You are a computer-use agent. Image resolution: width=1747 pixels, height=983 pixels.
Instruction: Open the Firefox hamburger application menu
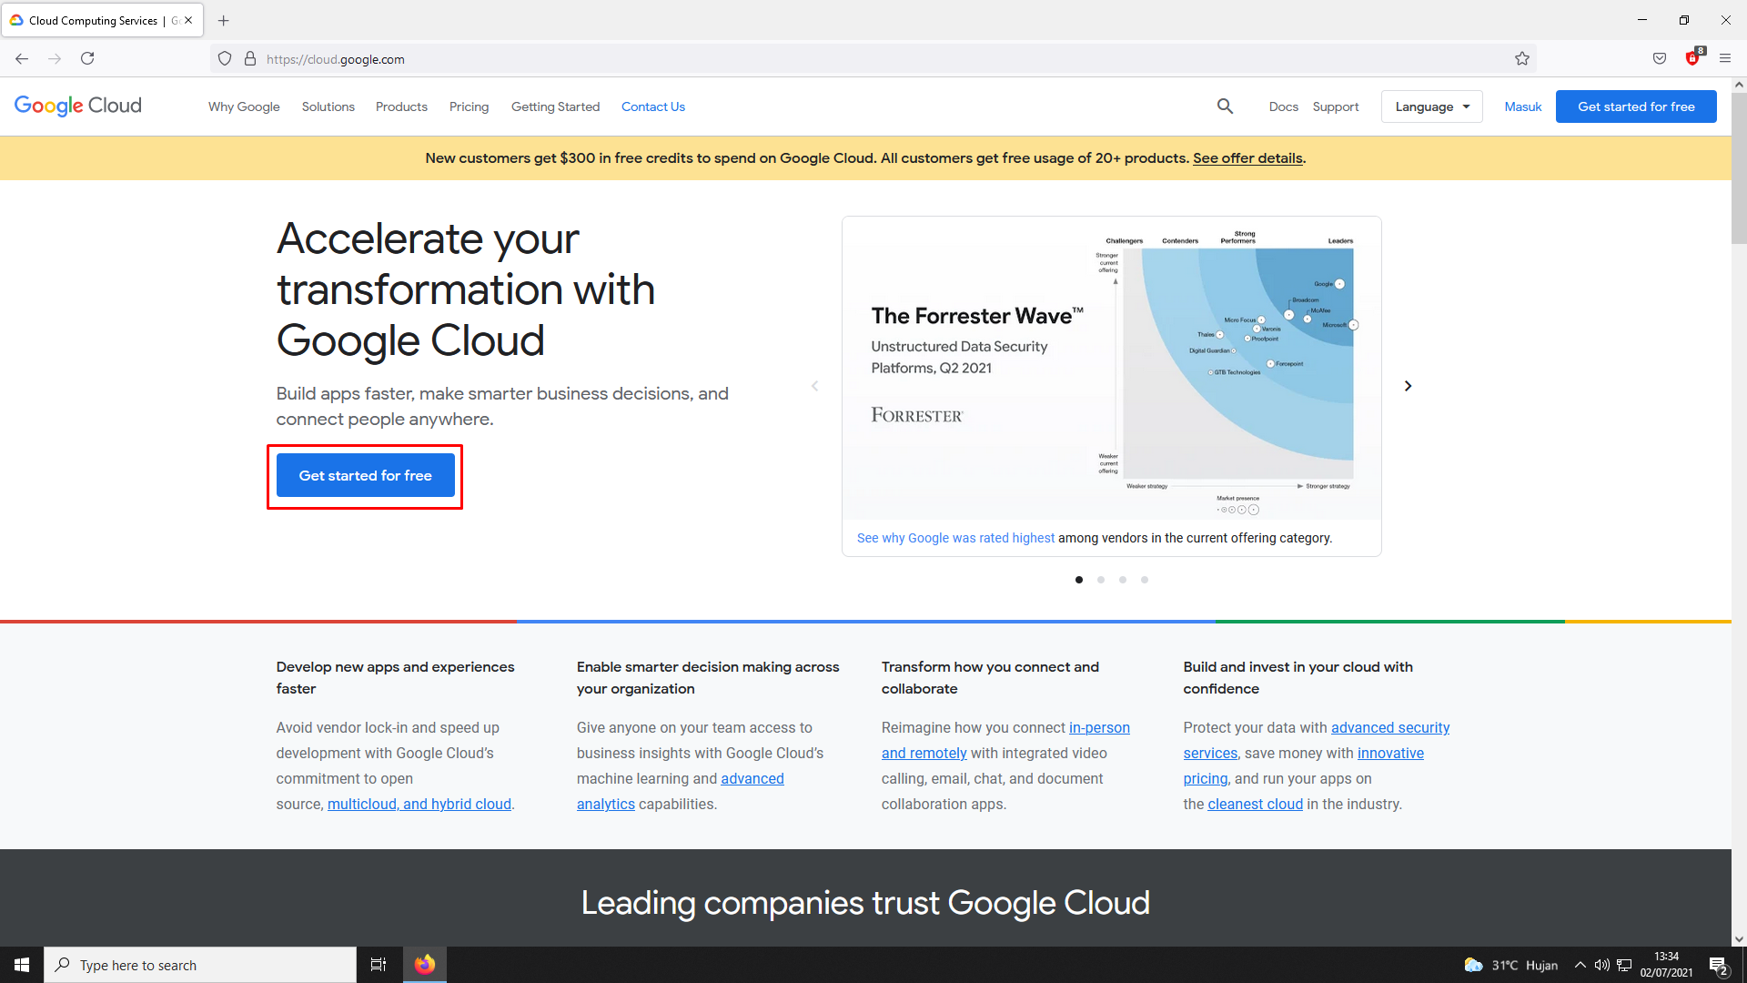1725,59
